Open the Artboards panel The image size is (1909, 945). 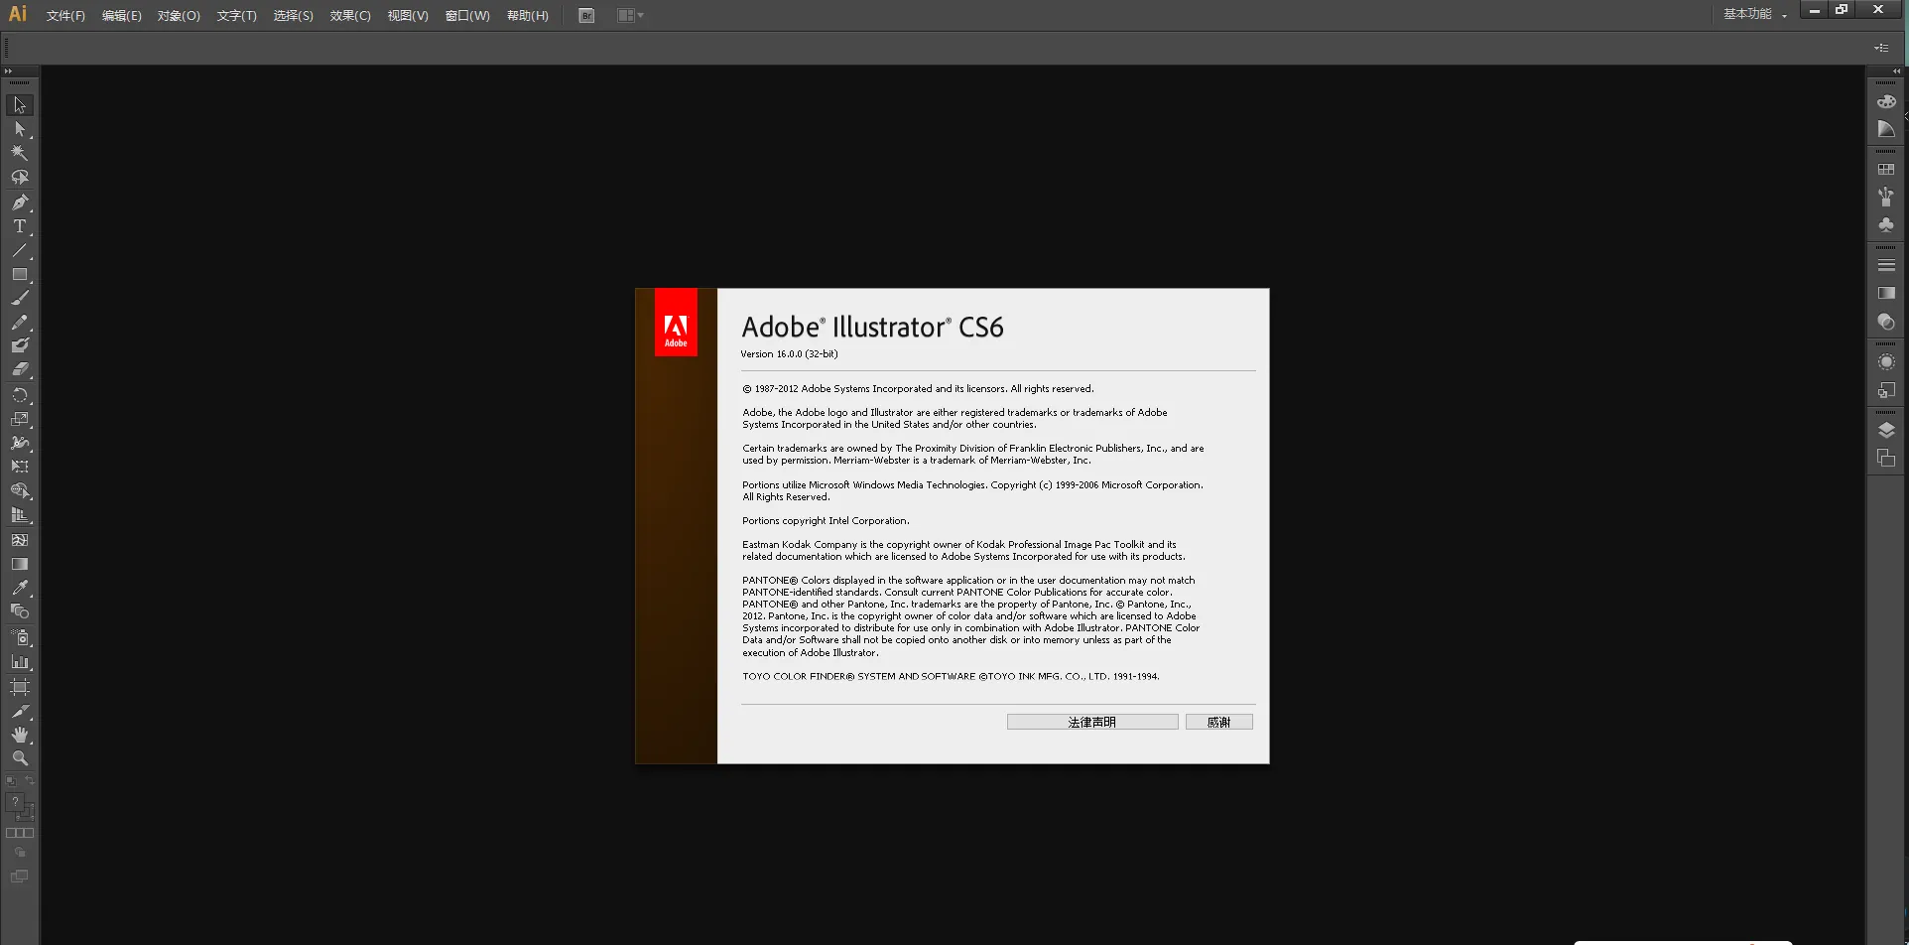tap(1886, 458)
